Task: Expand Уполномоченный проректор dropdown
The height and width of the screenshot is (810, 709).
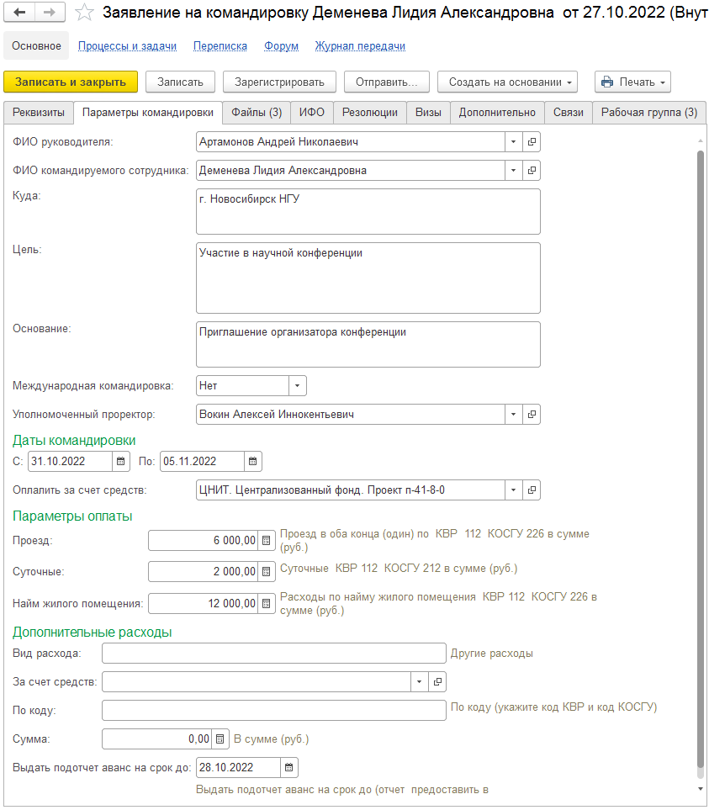Action: 513,415
